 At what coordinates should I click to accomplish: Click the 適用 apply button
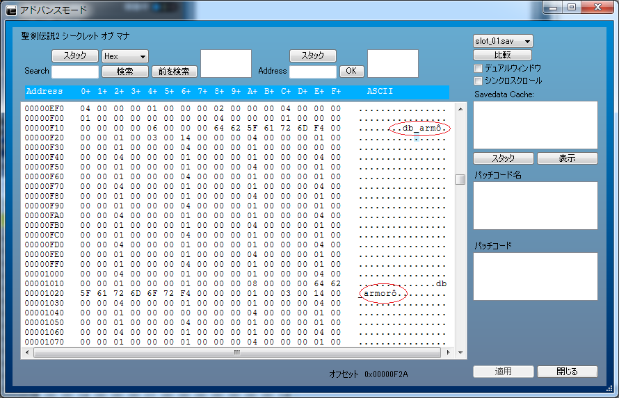[x=503, y=372]
